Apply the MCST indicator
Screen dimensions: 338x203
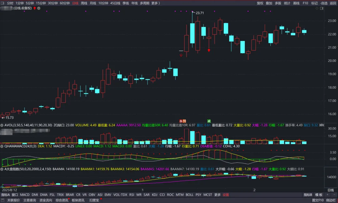point(207,195)
